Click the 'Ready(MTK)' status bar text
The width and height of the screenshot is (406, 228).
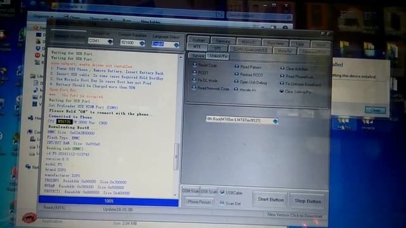click(54, 207)
